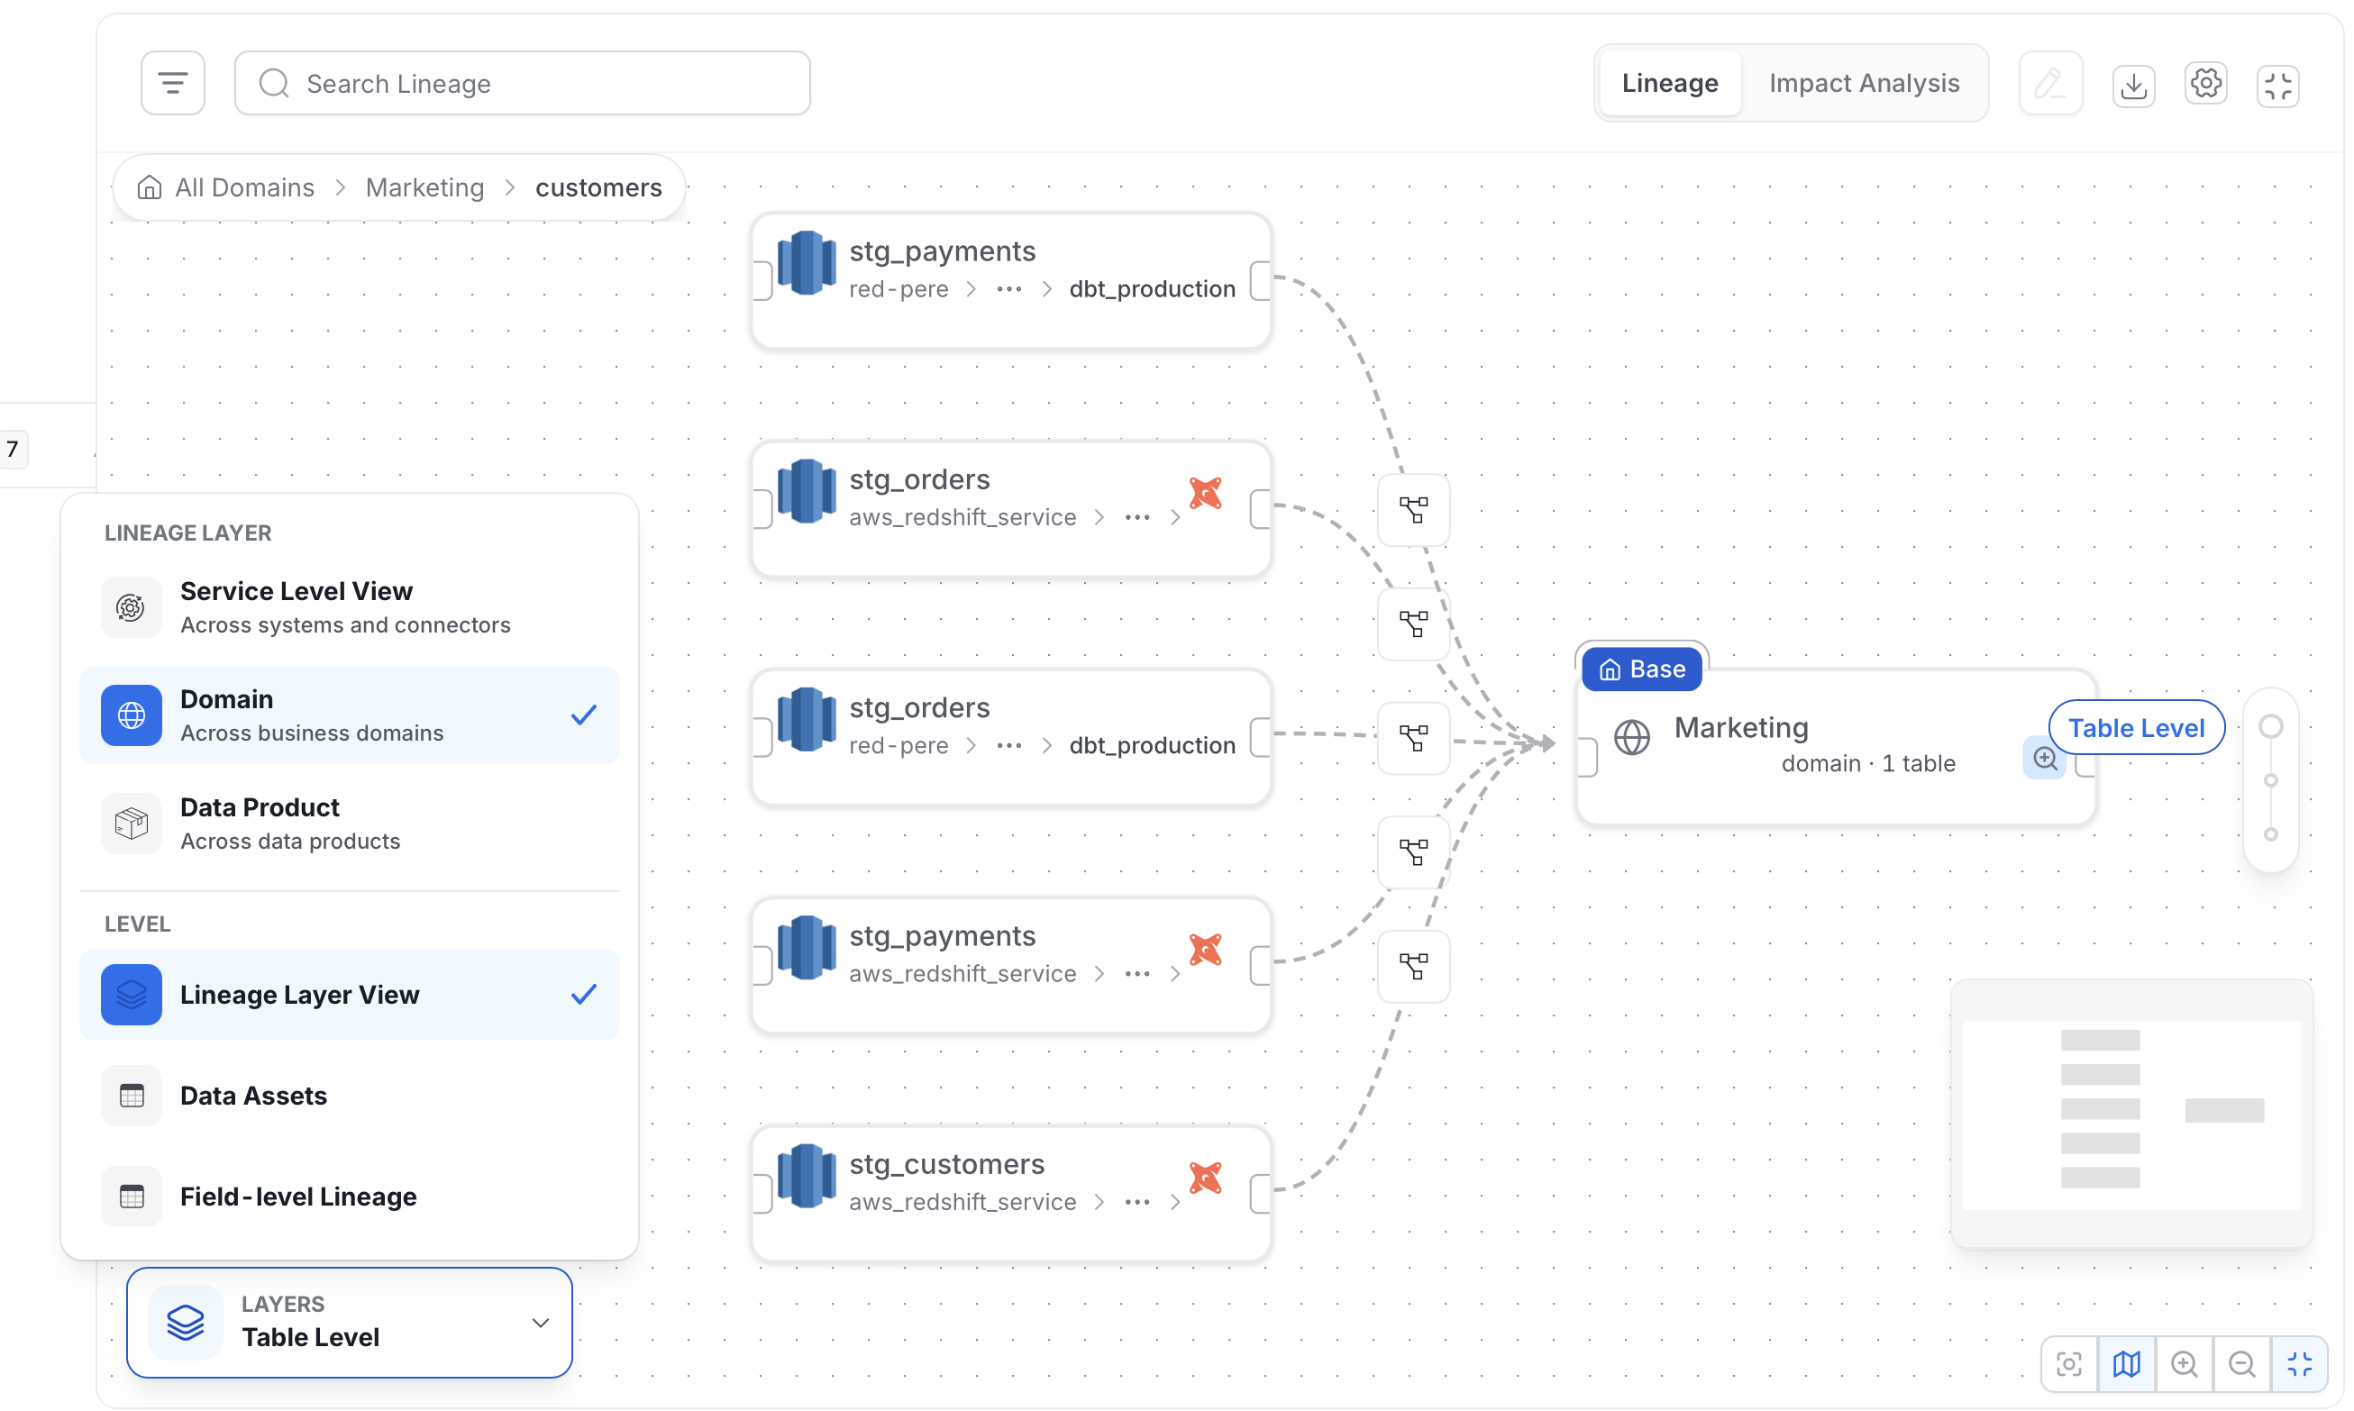Choose Lineage Layer View level
The image size is (2354, 1411).
[349, 995]
